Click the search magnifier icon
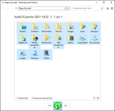 pyautogui.click(x=102, y=8)
